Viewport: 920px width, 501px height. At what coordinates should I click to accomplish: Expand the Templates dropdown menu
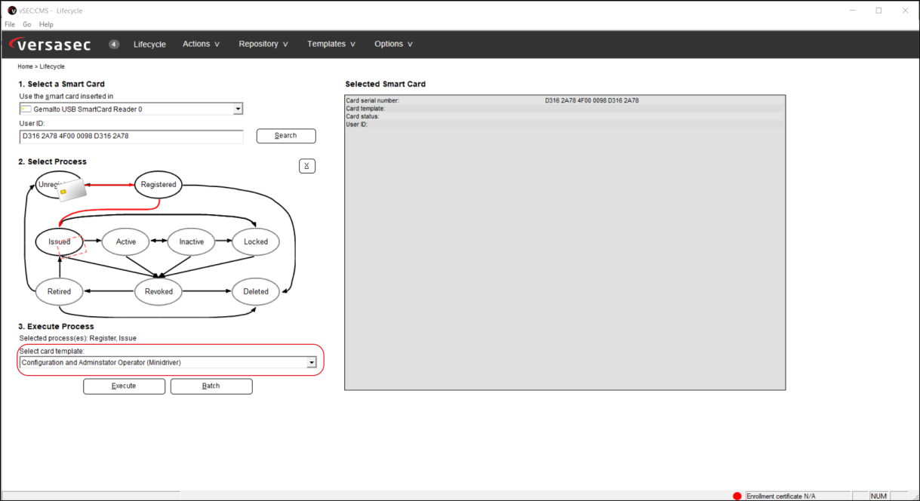coord(331,44)
